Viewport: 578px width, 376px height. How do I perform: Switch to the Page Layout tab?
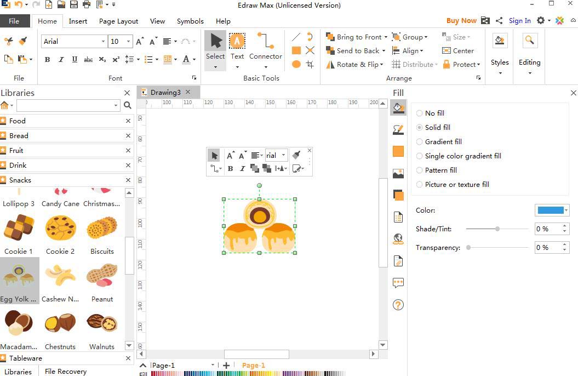click(118, 21)
